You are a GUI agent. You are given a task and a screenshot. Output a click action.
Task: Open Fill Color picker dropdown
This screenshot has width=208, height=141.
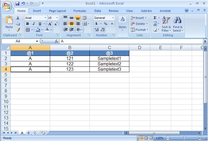(x=42, y=30)
